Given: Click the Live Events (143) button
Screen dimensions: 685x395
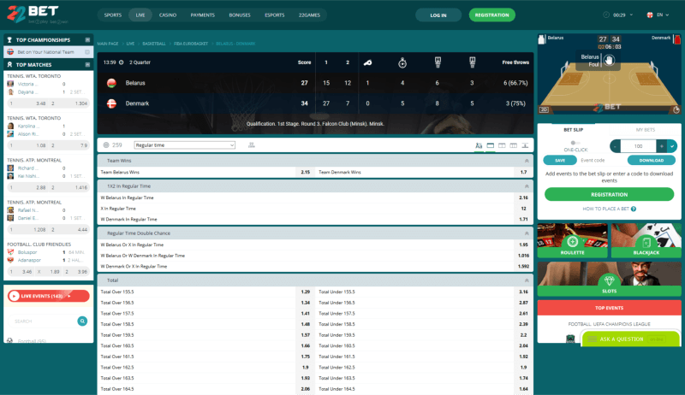Looking at the screenshot, I should [x=49, y=296].
